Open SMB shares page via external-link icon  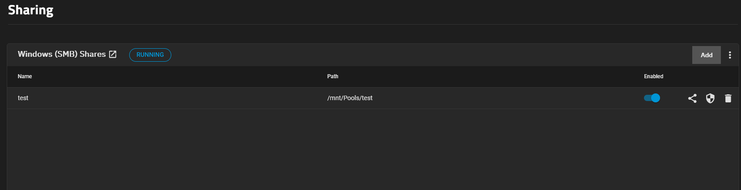click(x=113, y=54)
